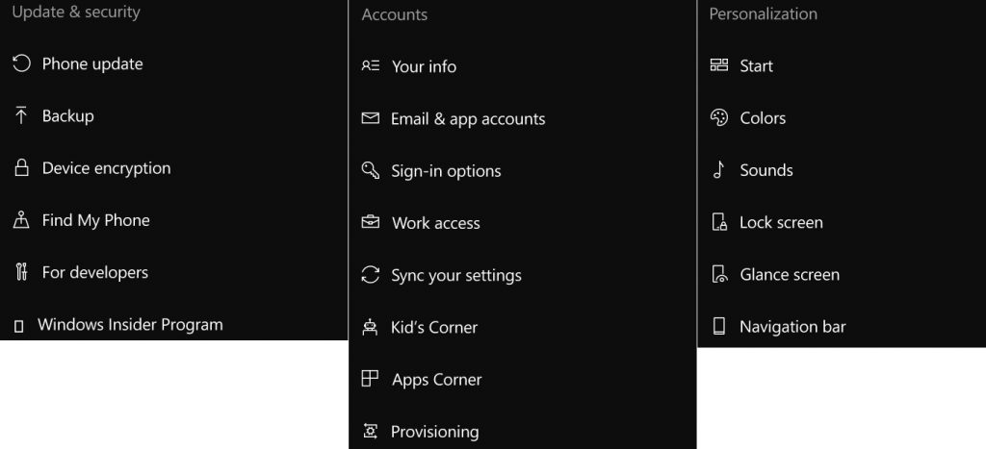986x449 pixels.
Task: Open Sync your settings
Action: click(455, 275)
